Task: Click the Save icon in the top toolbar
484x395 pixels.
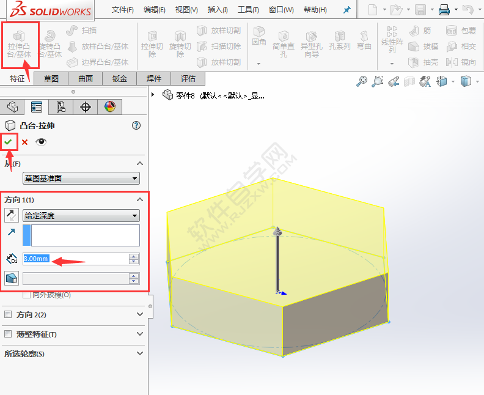Action: [420, 10]
